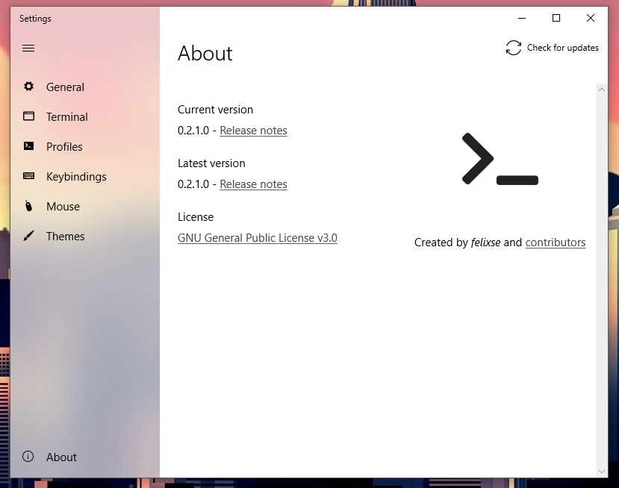619x488 pixels.
Task: Click the About info icon at bottom
Action: click(28, 457)
